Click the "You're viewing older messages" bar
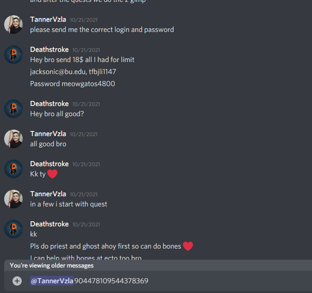Viewport: 312px width, 293px height. (x=158, y=266)
